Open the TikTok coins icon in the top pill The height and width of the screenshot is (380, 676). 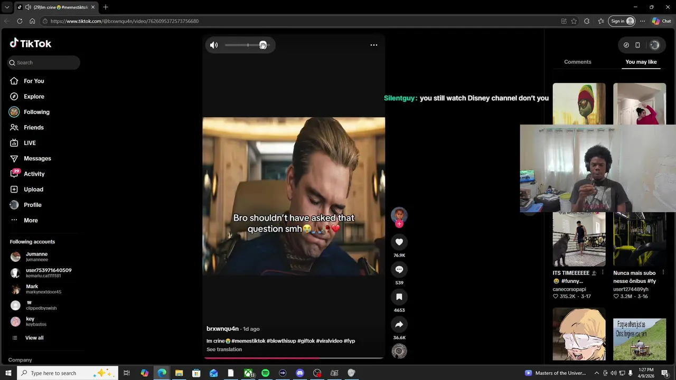tap(626, 45)
